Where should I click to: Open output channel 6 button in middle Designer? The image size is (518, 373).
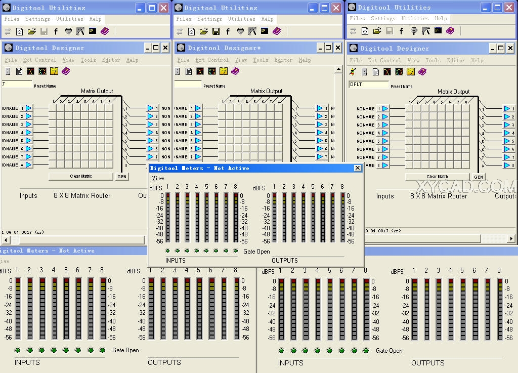click(x=322, y=149)
